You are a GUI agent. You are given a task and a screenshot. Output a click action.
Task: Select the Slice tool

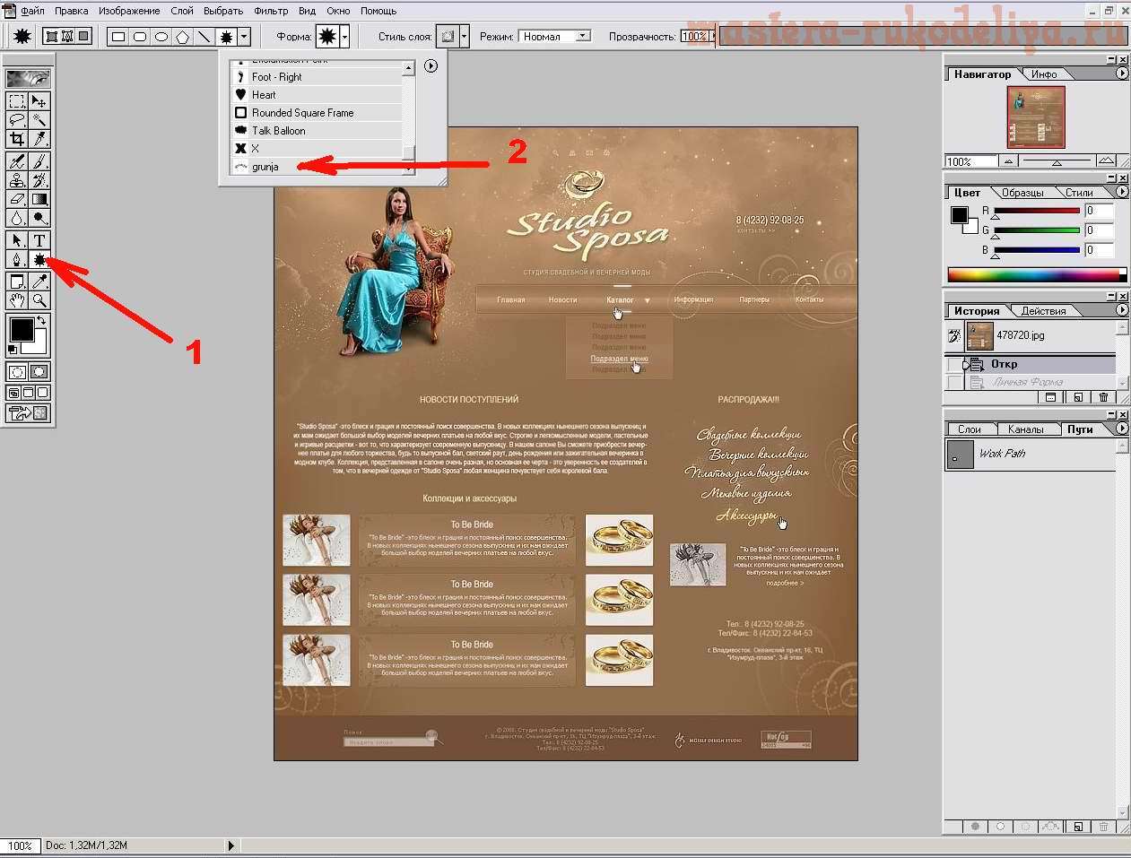pos(39,139)
